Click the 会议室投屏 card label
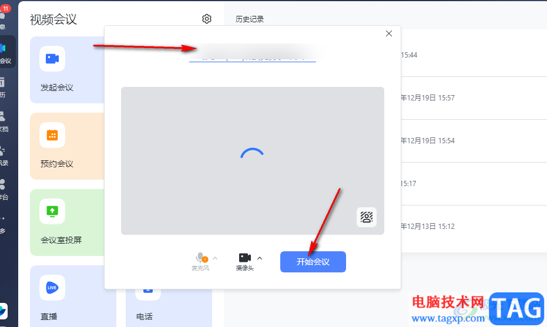 point(61,240)
